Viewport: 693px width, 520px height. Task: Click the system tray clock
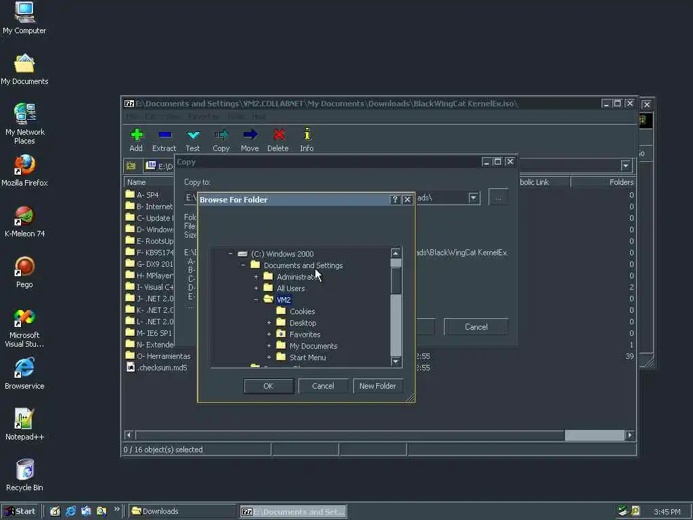pos(667,512)
